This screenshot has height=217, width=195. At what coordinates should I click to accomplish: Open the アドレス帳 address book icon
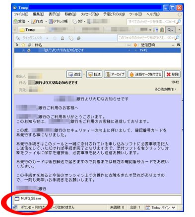pos(51,21)
